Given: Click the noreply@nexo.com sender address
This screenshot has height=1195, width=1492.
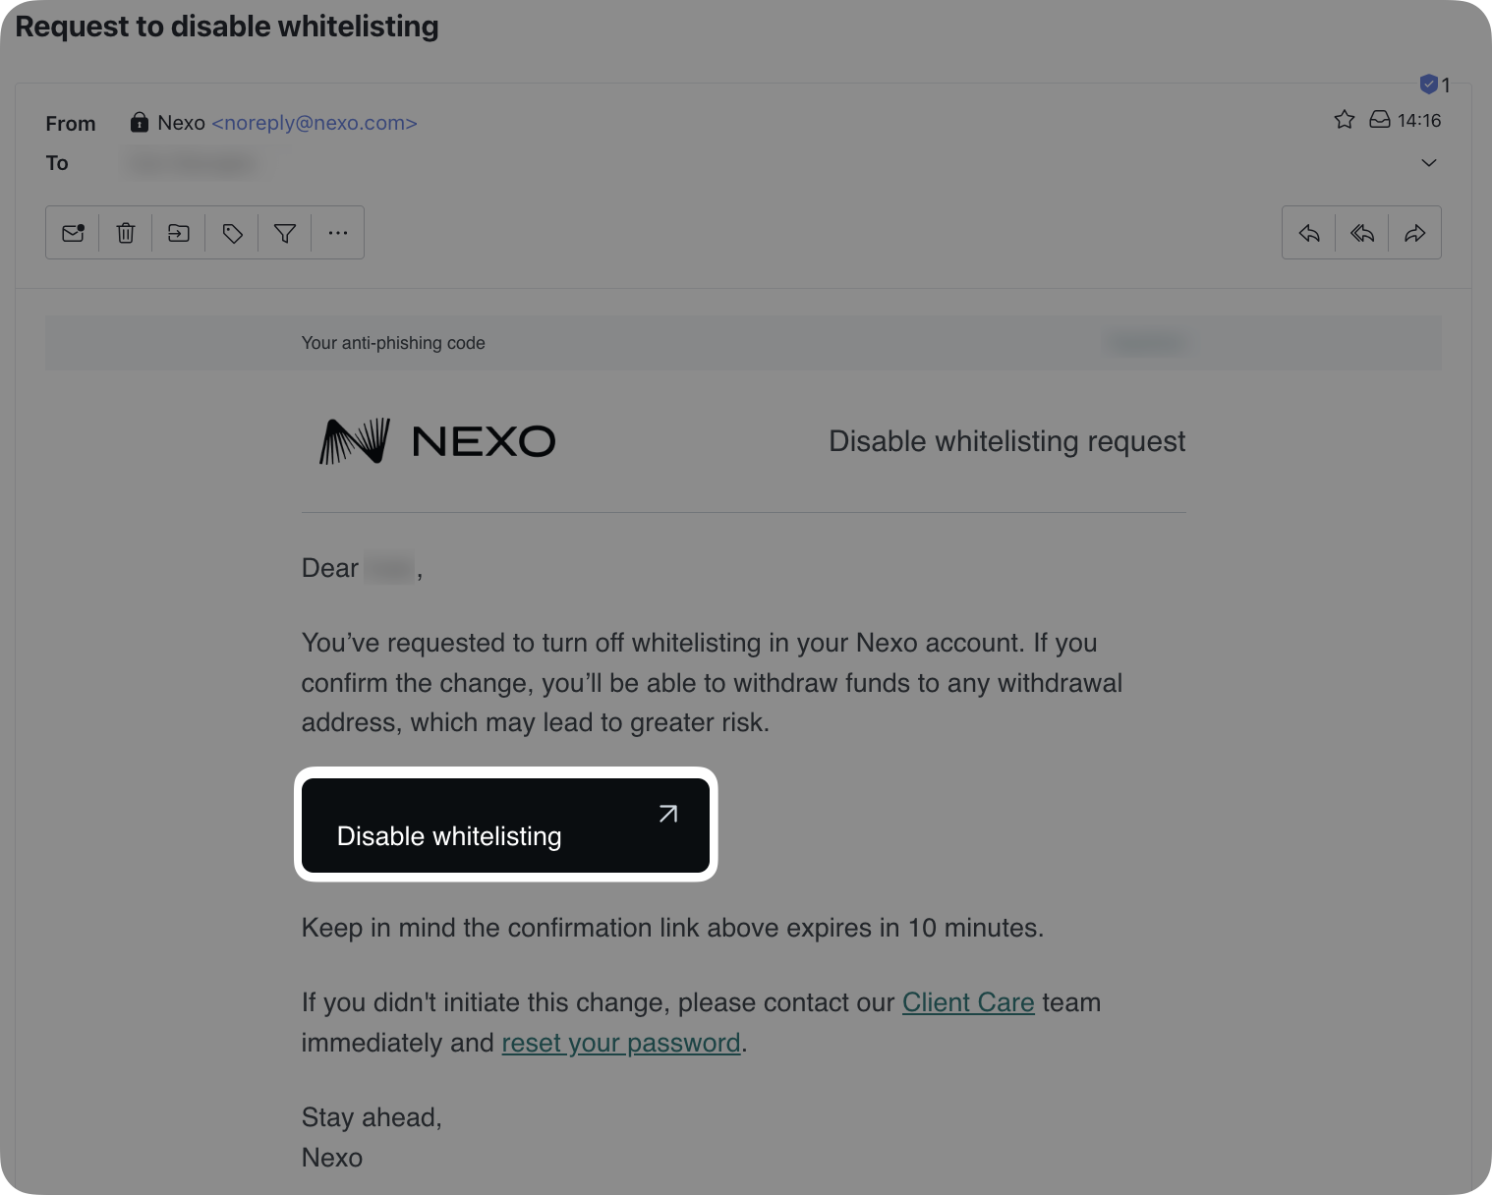Looking at the screenshot, I should click(315, 123).
